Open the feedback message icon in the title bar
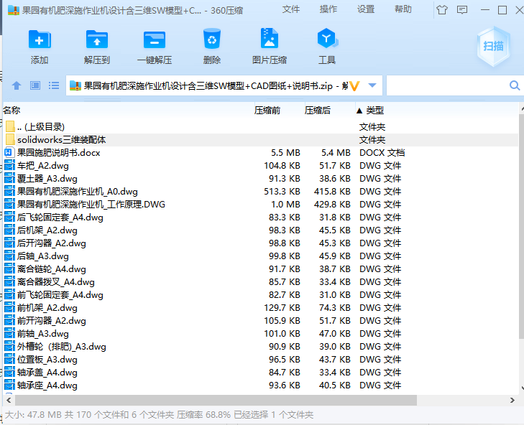The width and height of the screenshot is (524, 425). (462, 10)
